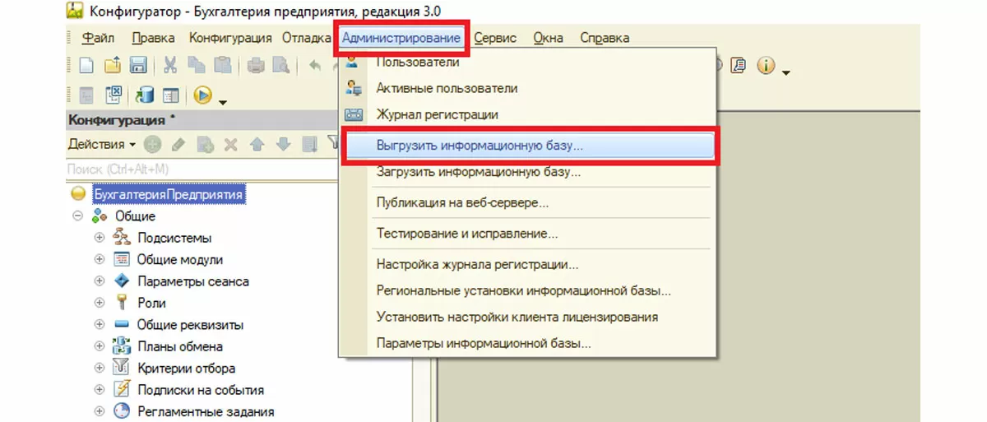Image resolution: width=987 pixels, height=422 pixels.
Task: Click the syntax helper icon beside info
Action: 739,66
